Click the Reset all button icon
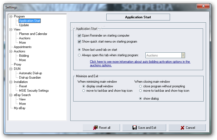Screen dimensions: 217x140 (95, 127)
